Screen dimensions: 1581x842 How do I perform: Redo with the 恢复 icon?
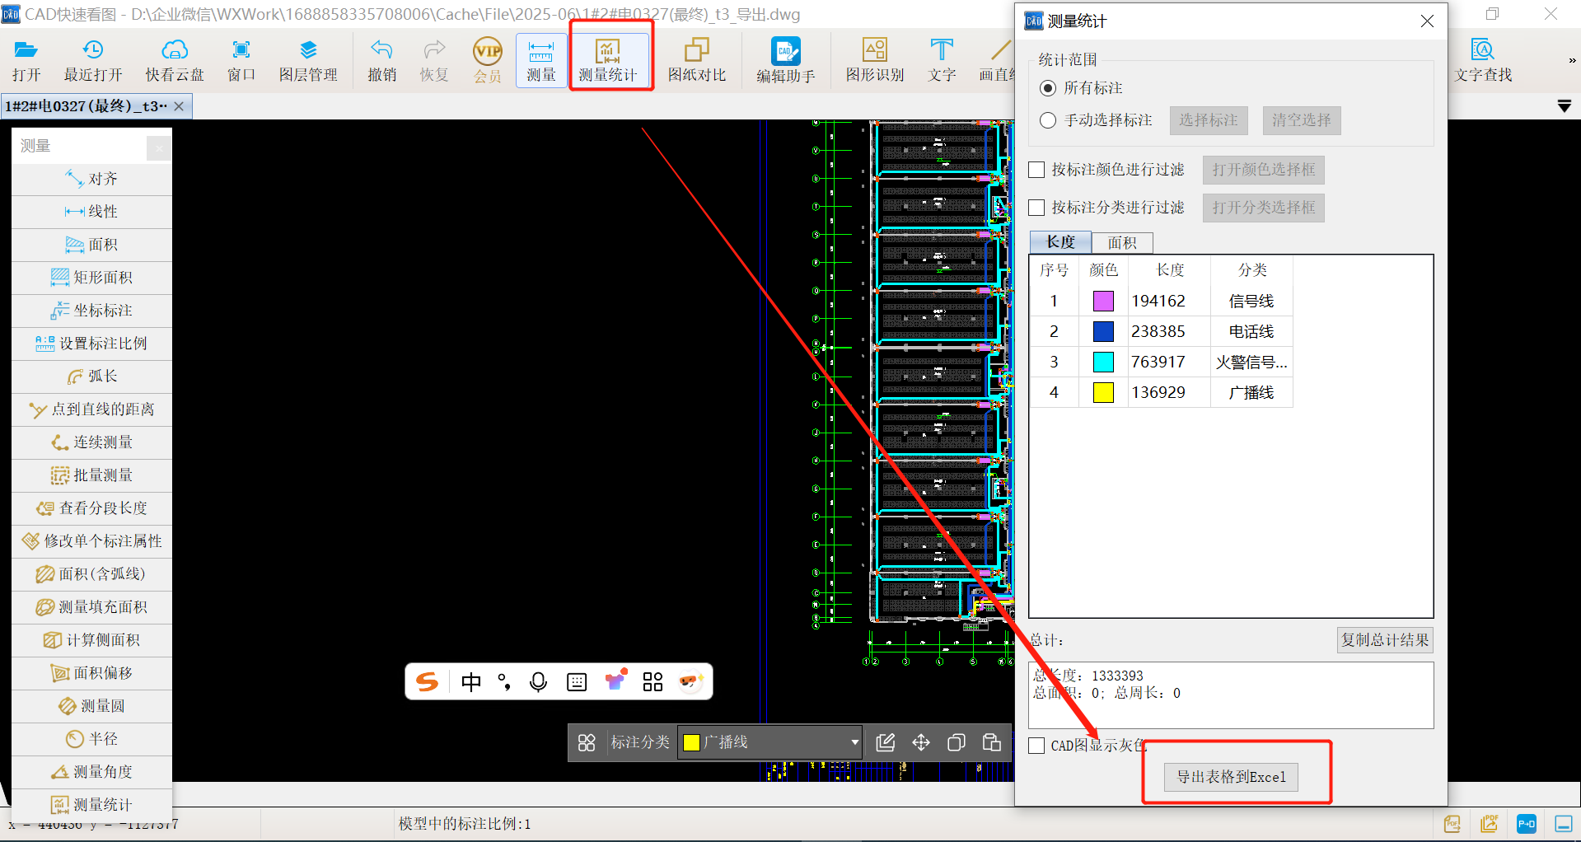(434, 61)
